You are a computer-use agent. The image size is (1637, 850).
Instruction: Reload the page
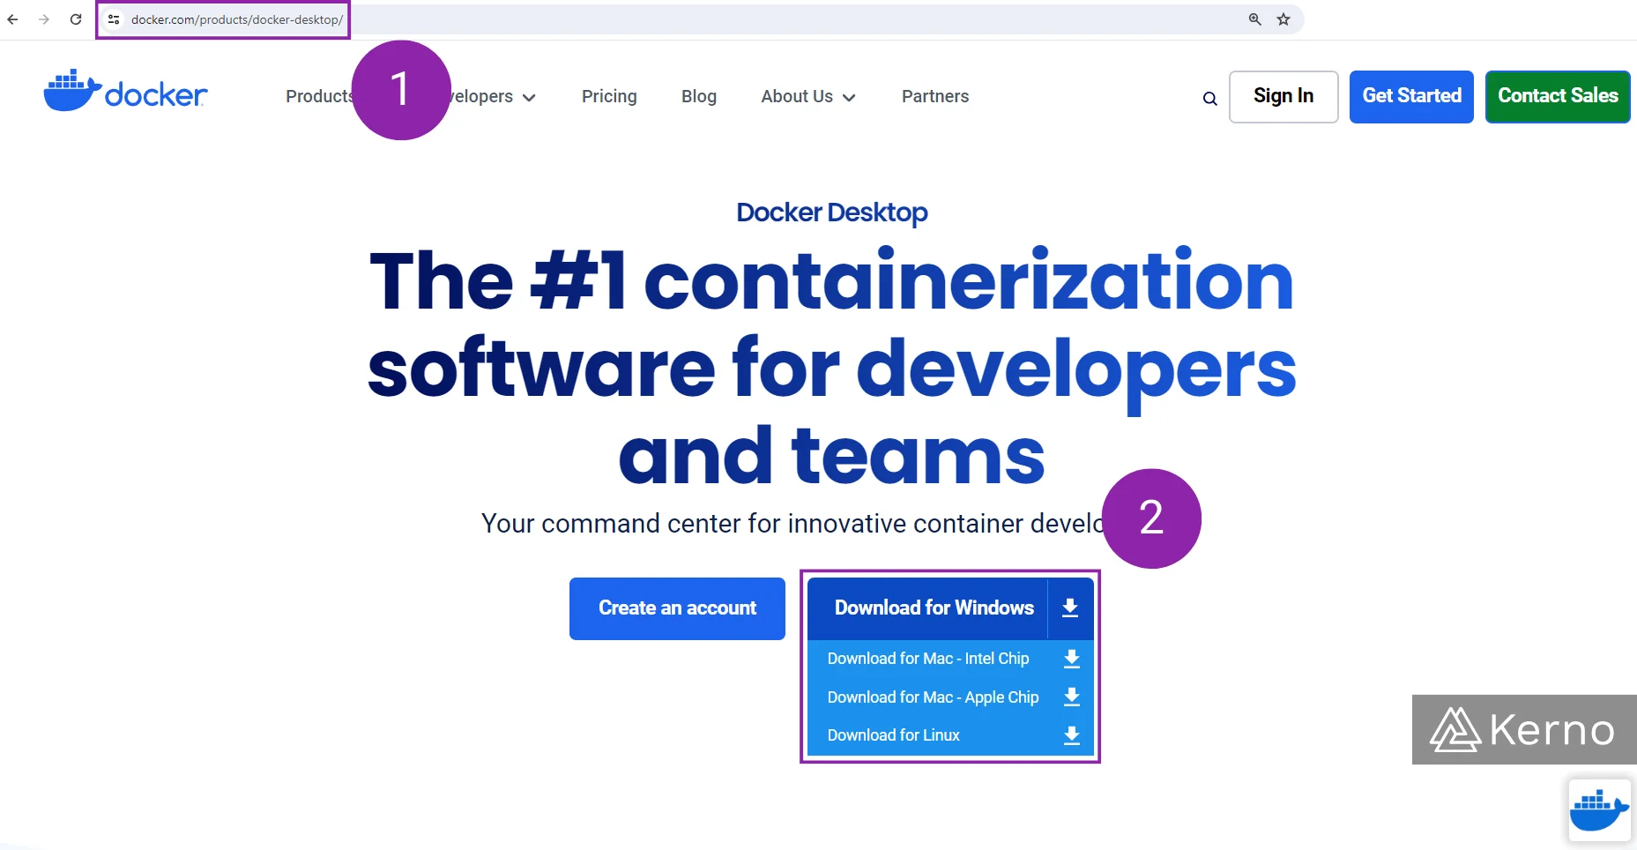pyautogui.click(x=75, y=19)
